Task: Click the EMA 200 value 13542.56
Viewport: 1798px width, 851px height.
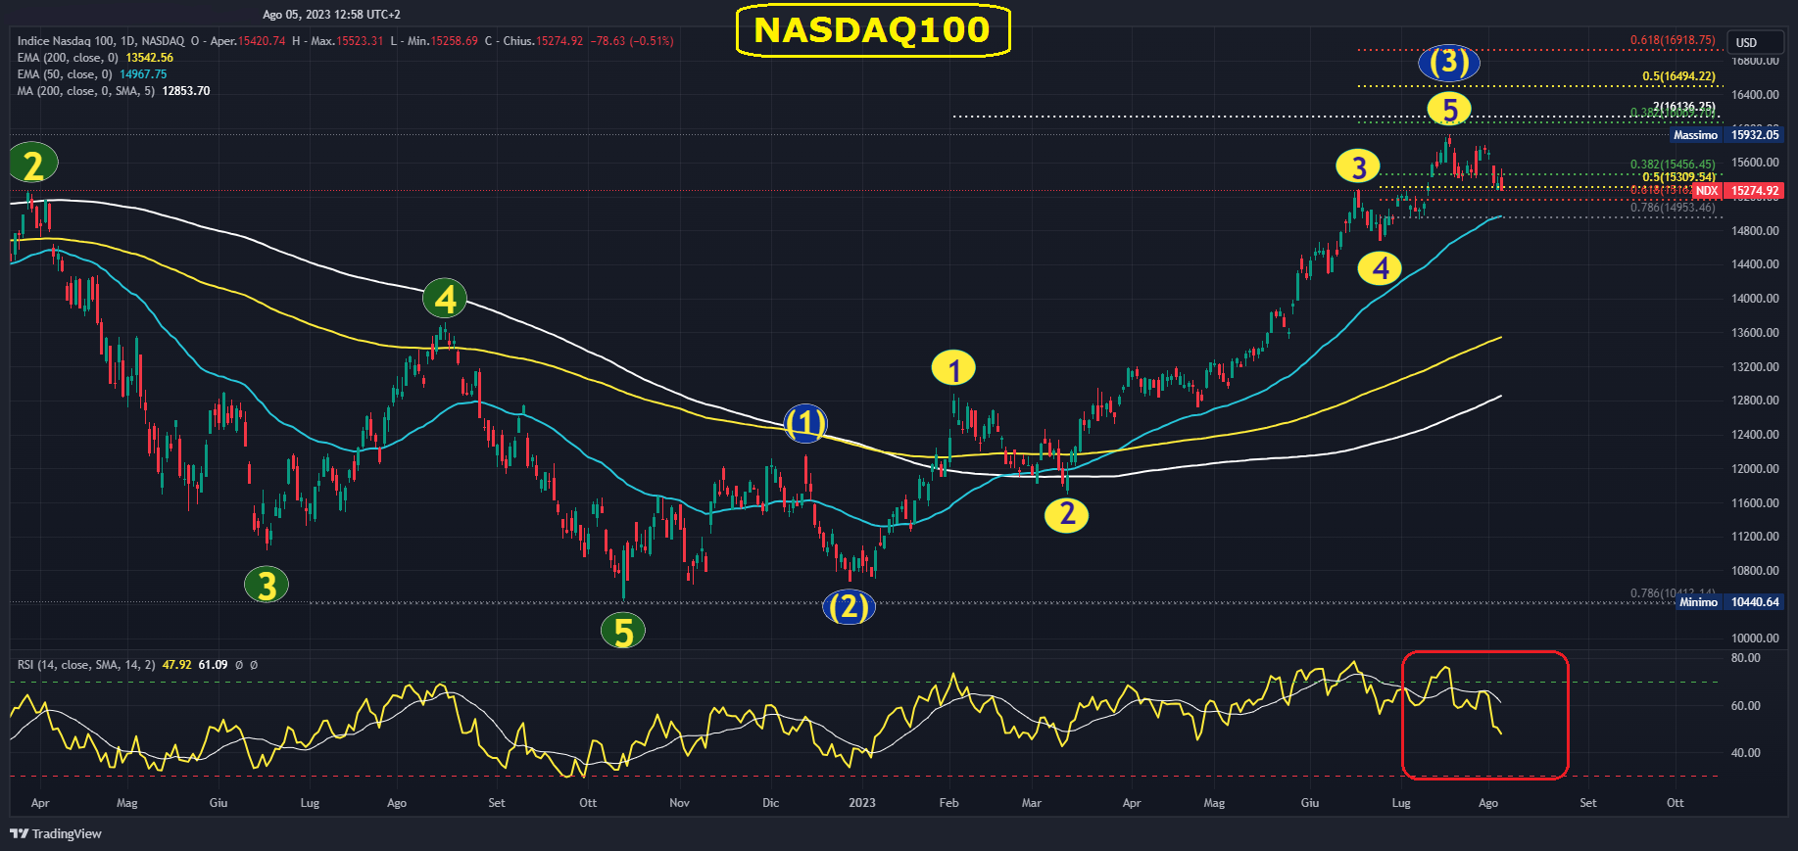Action: [x=150, y=58]
